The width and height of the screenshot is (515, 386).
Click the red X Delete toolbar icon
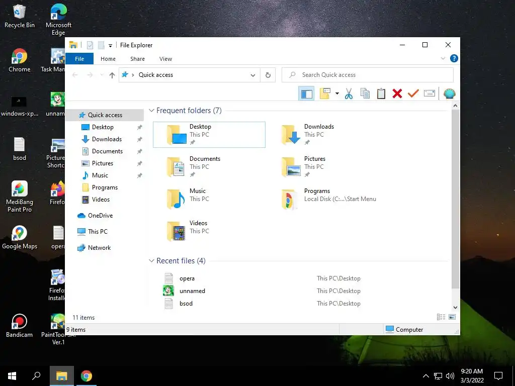coord(397,93)
